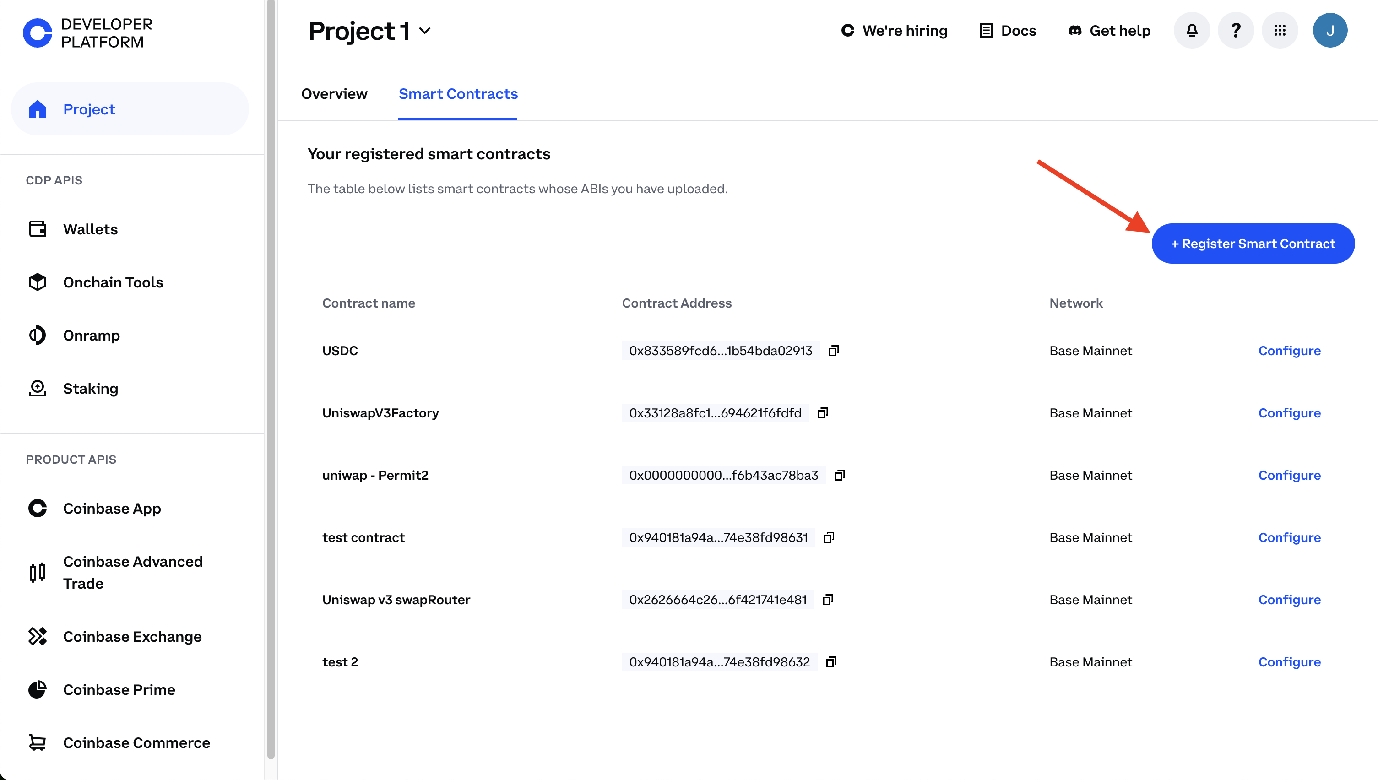Click the Coinbase Exchange icon
The height and width of the screenshot is (780, 1378).
(38, 636)
